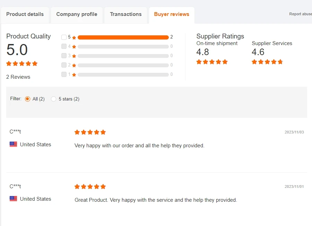The image size is (312, 226).
Task: Click the 2 Reviews count text
Action: click(x=18, y=77)
